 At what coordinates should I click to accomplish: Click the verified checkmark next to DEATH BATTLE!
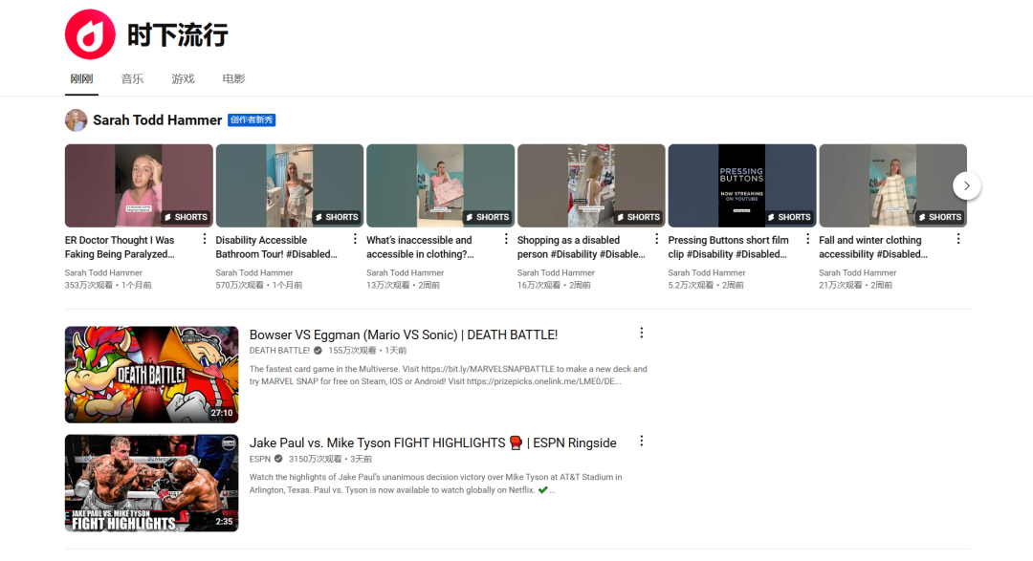317,350
